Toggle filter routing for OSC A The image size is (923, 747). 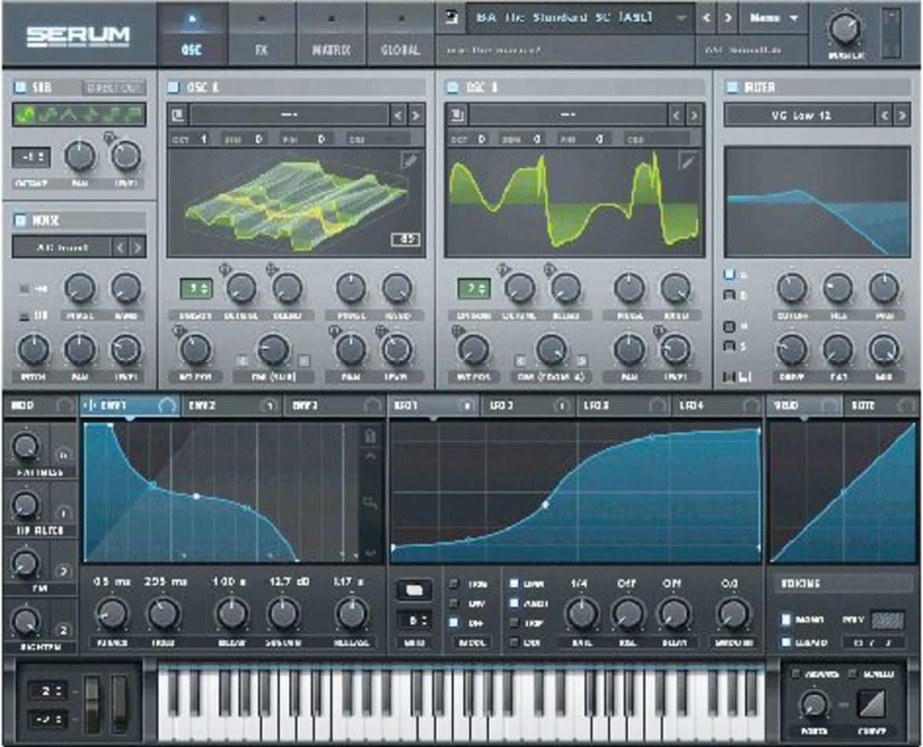730,275
